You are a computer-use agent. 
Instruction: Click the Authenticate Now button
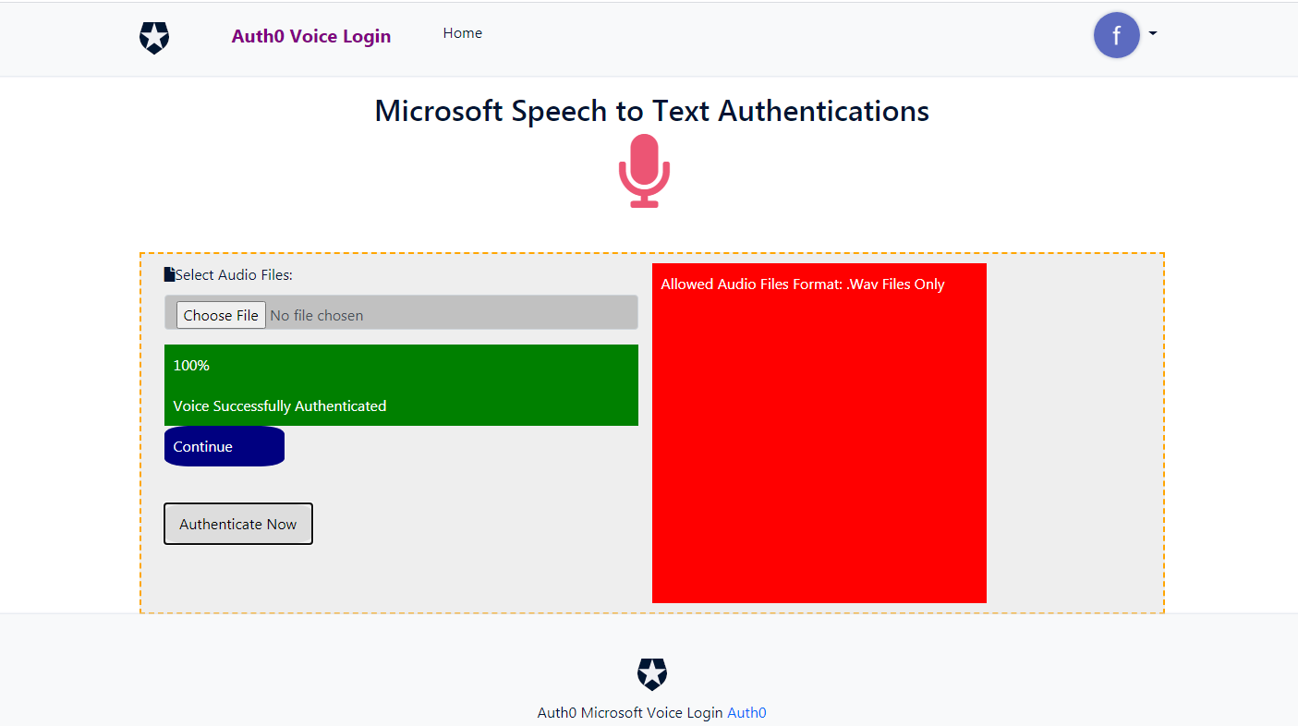click(238, 524)
